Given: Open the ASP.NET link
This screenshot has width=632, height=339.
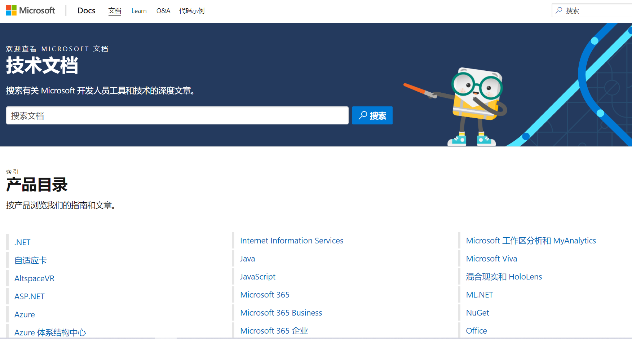Looking at the screenshot, I should tap(30, 296).
